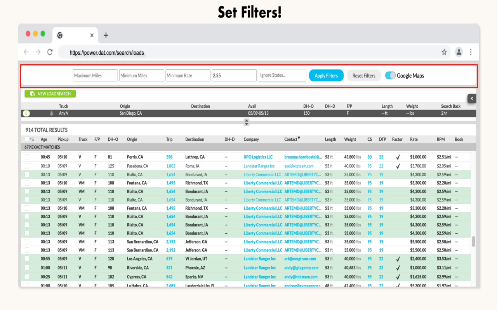The width and height of the screenshot is (497, 310).
Task: Click the browser address bar URL
Action: point(107,53)
